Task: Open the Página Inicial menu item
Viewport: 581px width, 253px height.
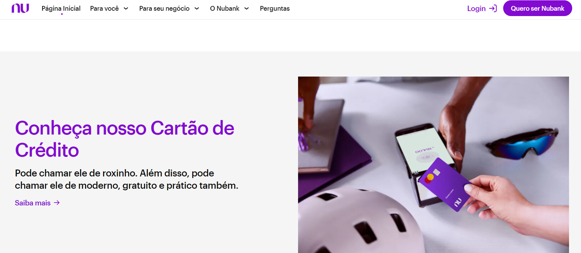Action: click(61, 9)
